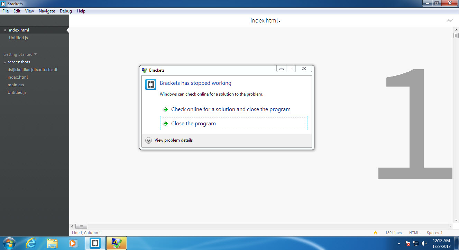Open Live Preview lightning bolt icon
This screenshot has width=459, height=250.
pos(449,21)
